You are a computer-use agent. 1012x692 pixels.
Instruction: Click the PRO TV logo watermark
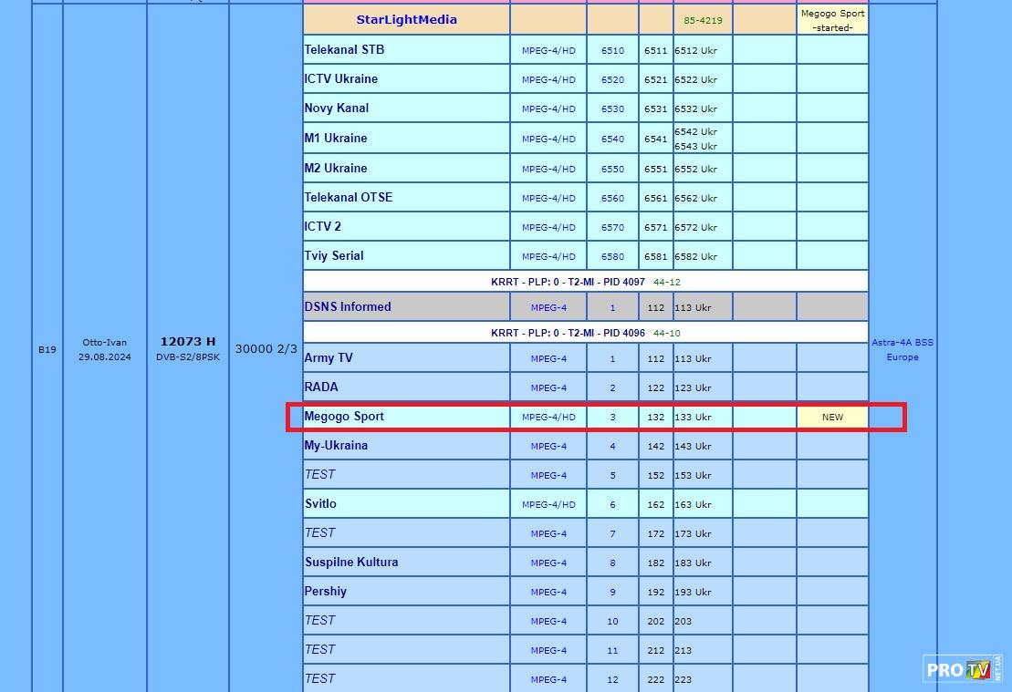tap(963, 668)
